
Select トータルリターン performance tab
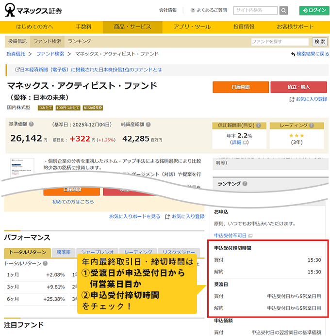[x=28, y=253]
